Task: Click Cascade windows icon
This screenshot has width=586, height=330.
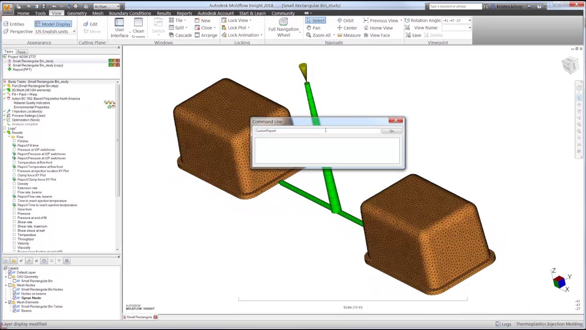Action: (180, 35)
